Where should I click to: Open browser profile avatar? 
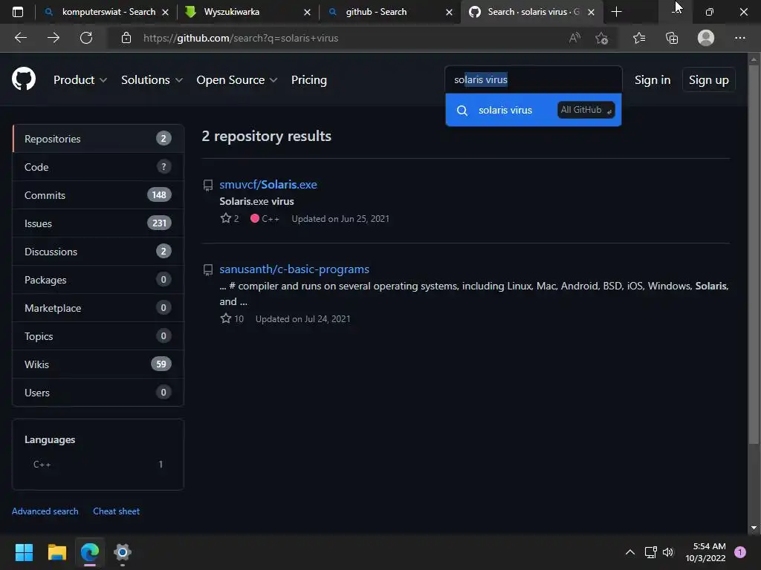pos(706,38)
